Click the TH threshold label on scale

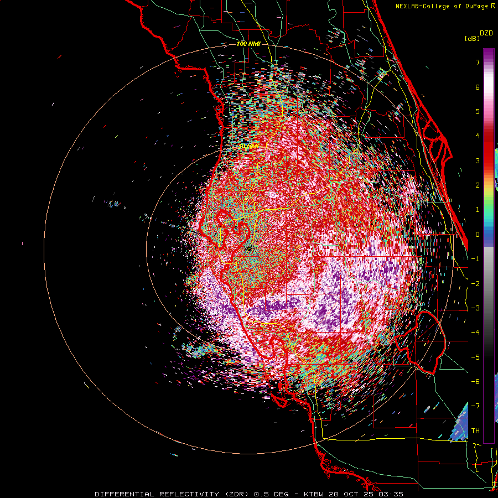(475, 431)
